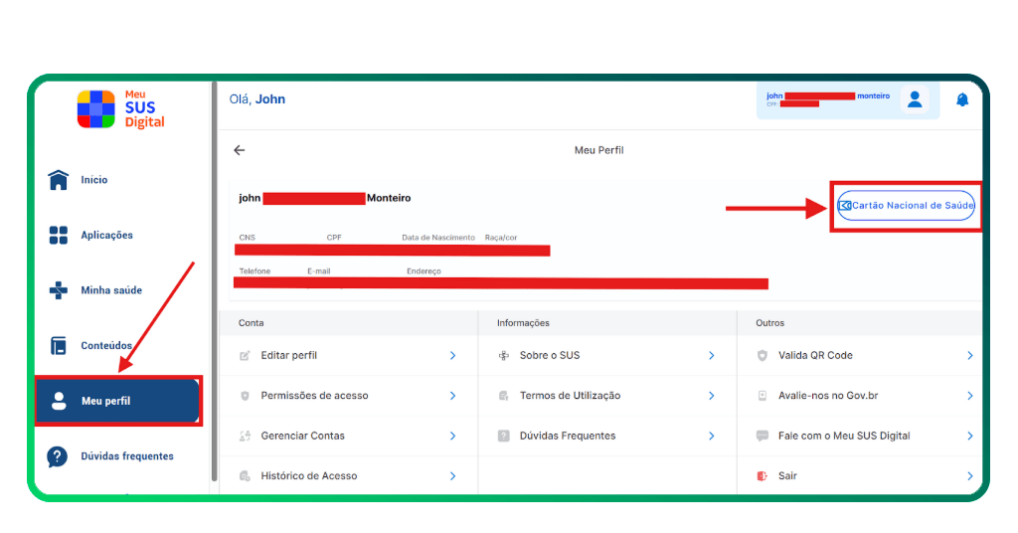This screenshot has height=533, width=1018.
Task: Open Valida QR Code chevron
Action: [969, 355]
